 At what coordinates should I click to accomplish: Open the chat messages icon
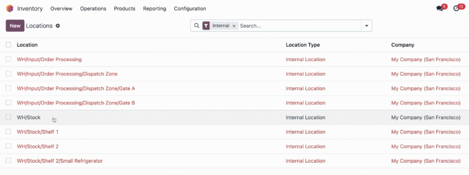tap(439, 9)
